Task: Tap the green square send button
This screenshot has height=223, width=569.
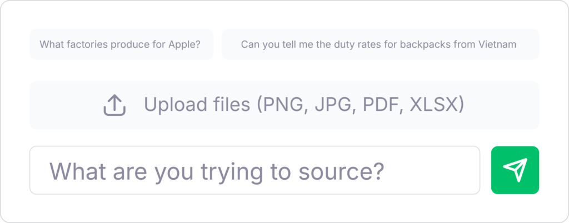Action: [515, 170]
